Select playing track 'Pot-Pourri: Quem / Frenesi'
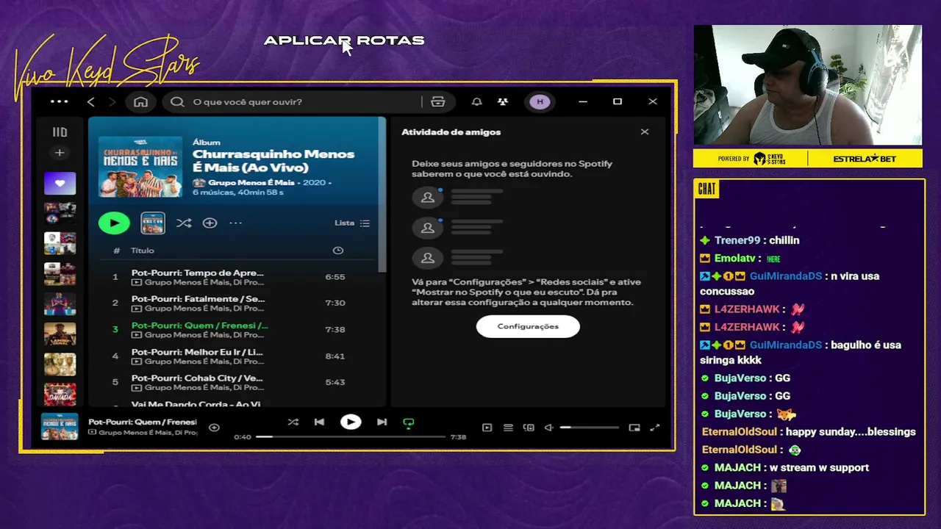 237,329
